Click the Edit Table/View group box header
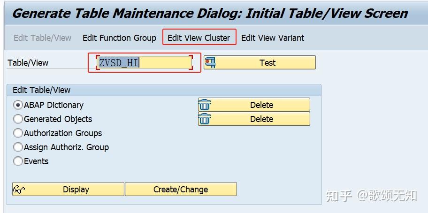The image size is (428, 213). click(x=42, y=90)
